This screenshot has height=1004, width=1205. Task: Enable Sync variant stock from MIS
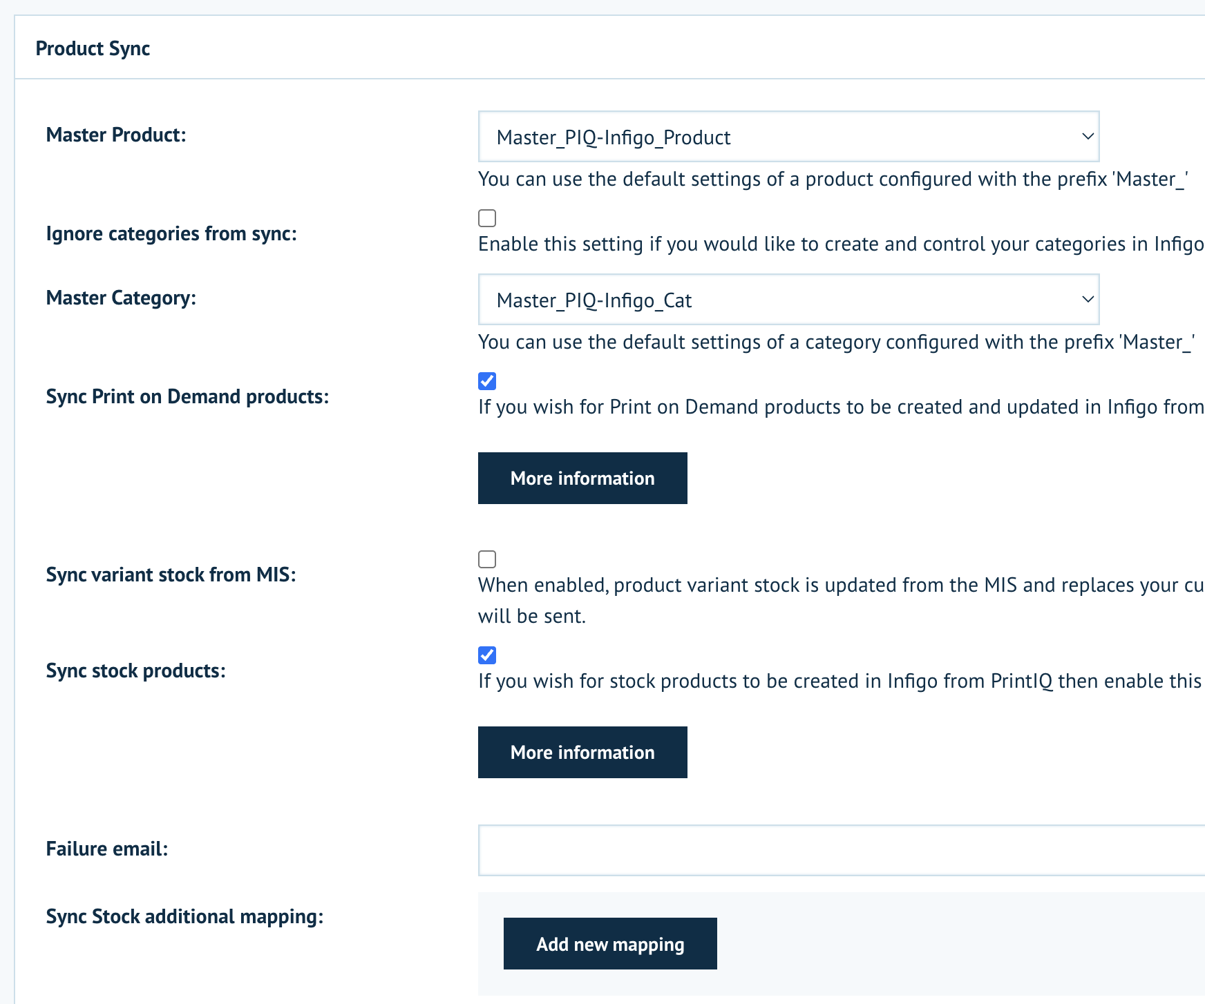[487, 559]
